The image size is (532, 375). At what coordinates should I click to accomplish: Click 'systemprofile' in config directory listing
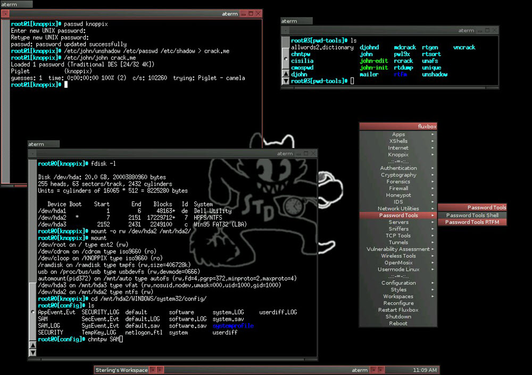pyautogui.click(x=233, y=326)
